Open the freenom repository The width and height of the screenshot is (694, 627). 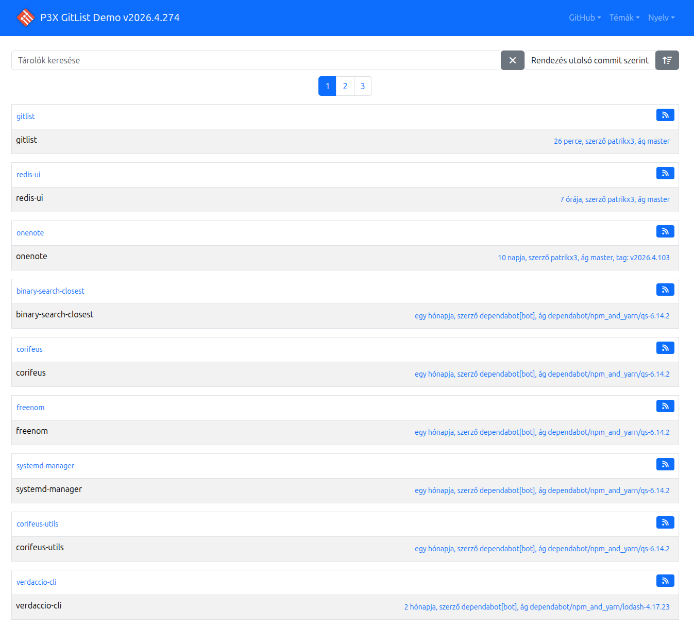pyautogui.click(x=30, y=407)
